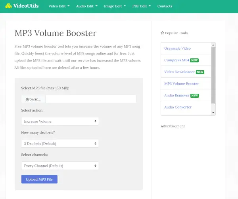Click the MP3 Volume Booster page heading

(x=56, y=33)
